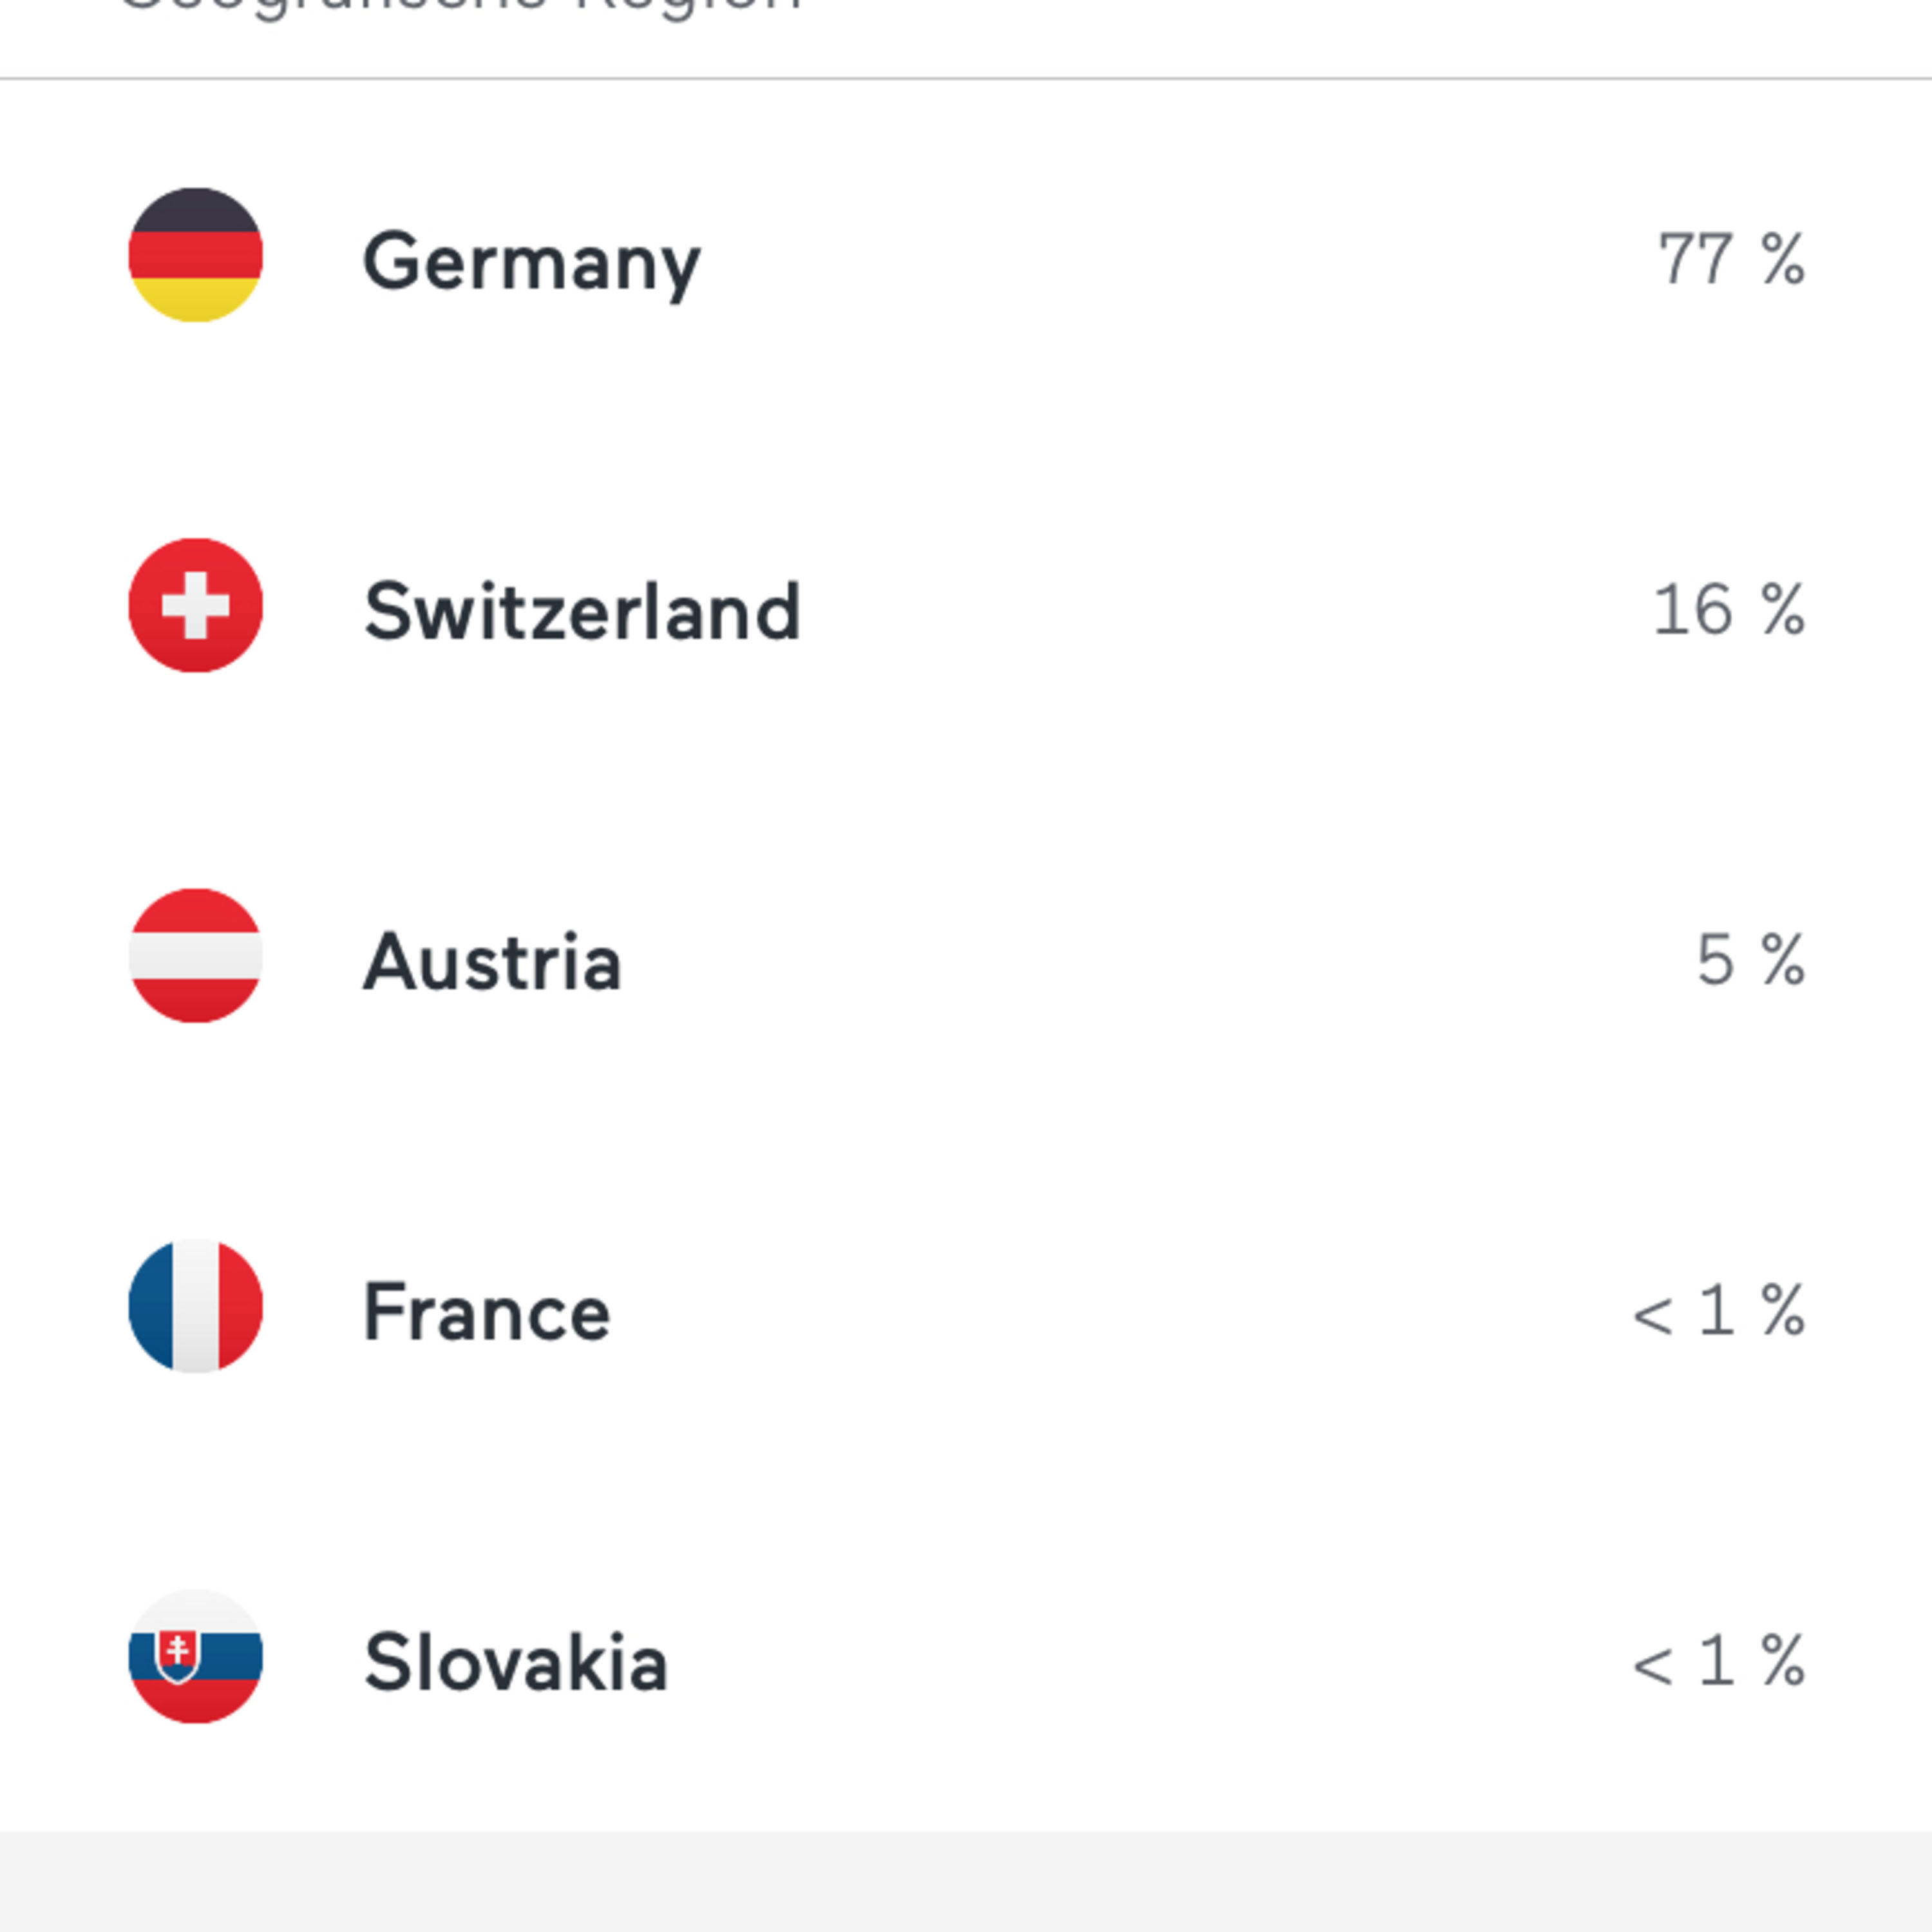Image resolution: width=1932 pixels, height=1932 pixels.
Task: Click the Slovakia flag icon
Action: coord(196,1656)
